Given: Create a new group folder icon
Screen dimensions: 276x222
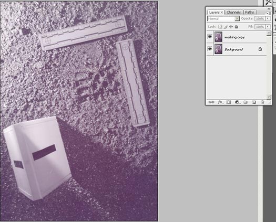Looking at the screenshot, I should pos(246,102).
